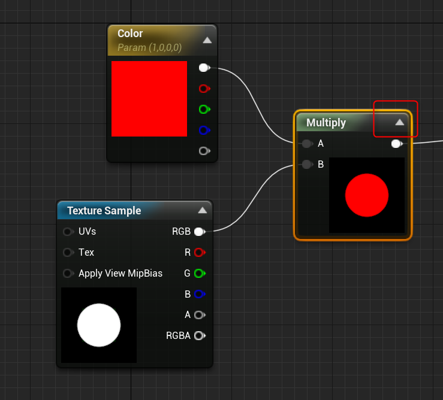Viewport: 443px width, 400px height.
Task: Click the Color node white RGB output pin
Action: [x=204, y=68]
